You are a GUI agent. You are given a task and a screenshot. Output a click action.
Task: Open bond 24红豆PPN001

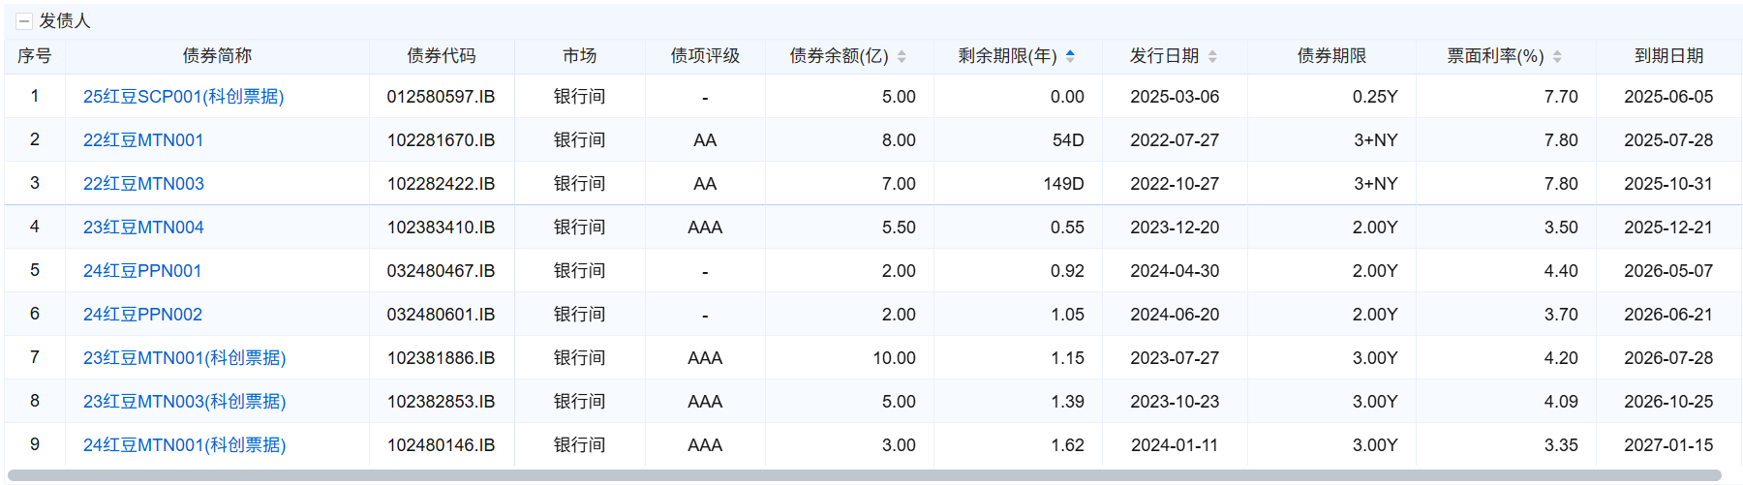tap(142, 271)
